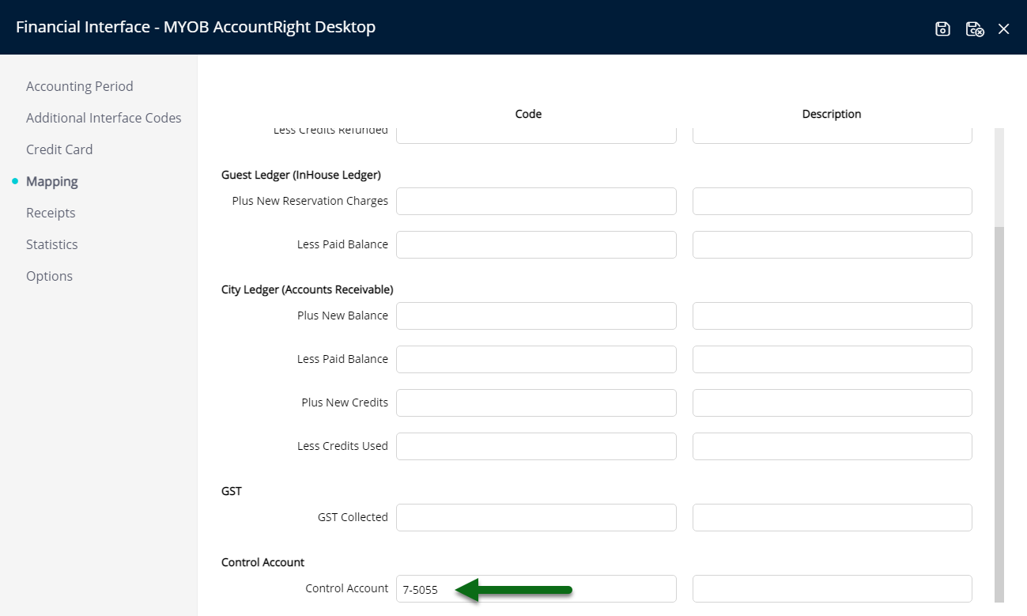Click the Plus New Credits code field

point(536,402)
